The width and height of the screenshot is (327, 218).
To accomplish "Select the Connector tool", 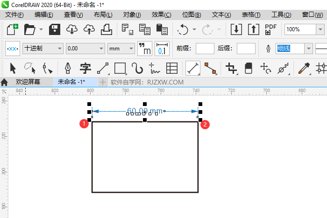I will pos(210,68).
